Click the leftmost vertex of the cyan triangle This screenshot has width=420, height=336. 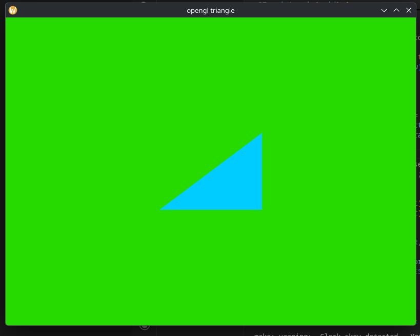coord(162,209)
